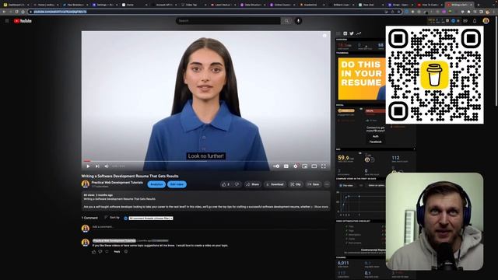The width and height of the screenshot is (498, 280).
Task: Switch to the Online Course browser tab
Action: (x=282, y=5)
